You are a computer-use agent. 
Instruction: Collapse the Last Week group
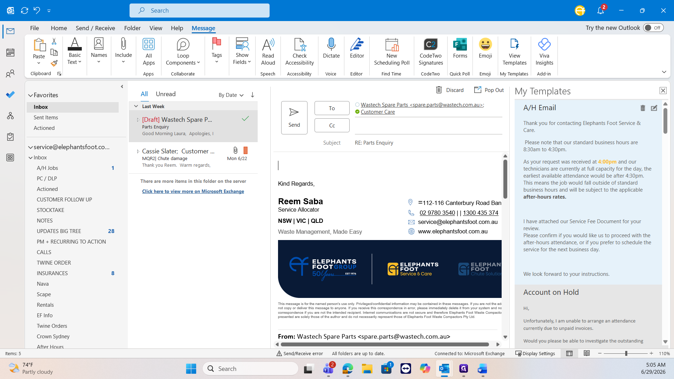click(x=136, y=106)
